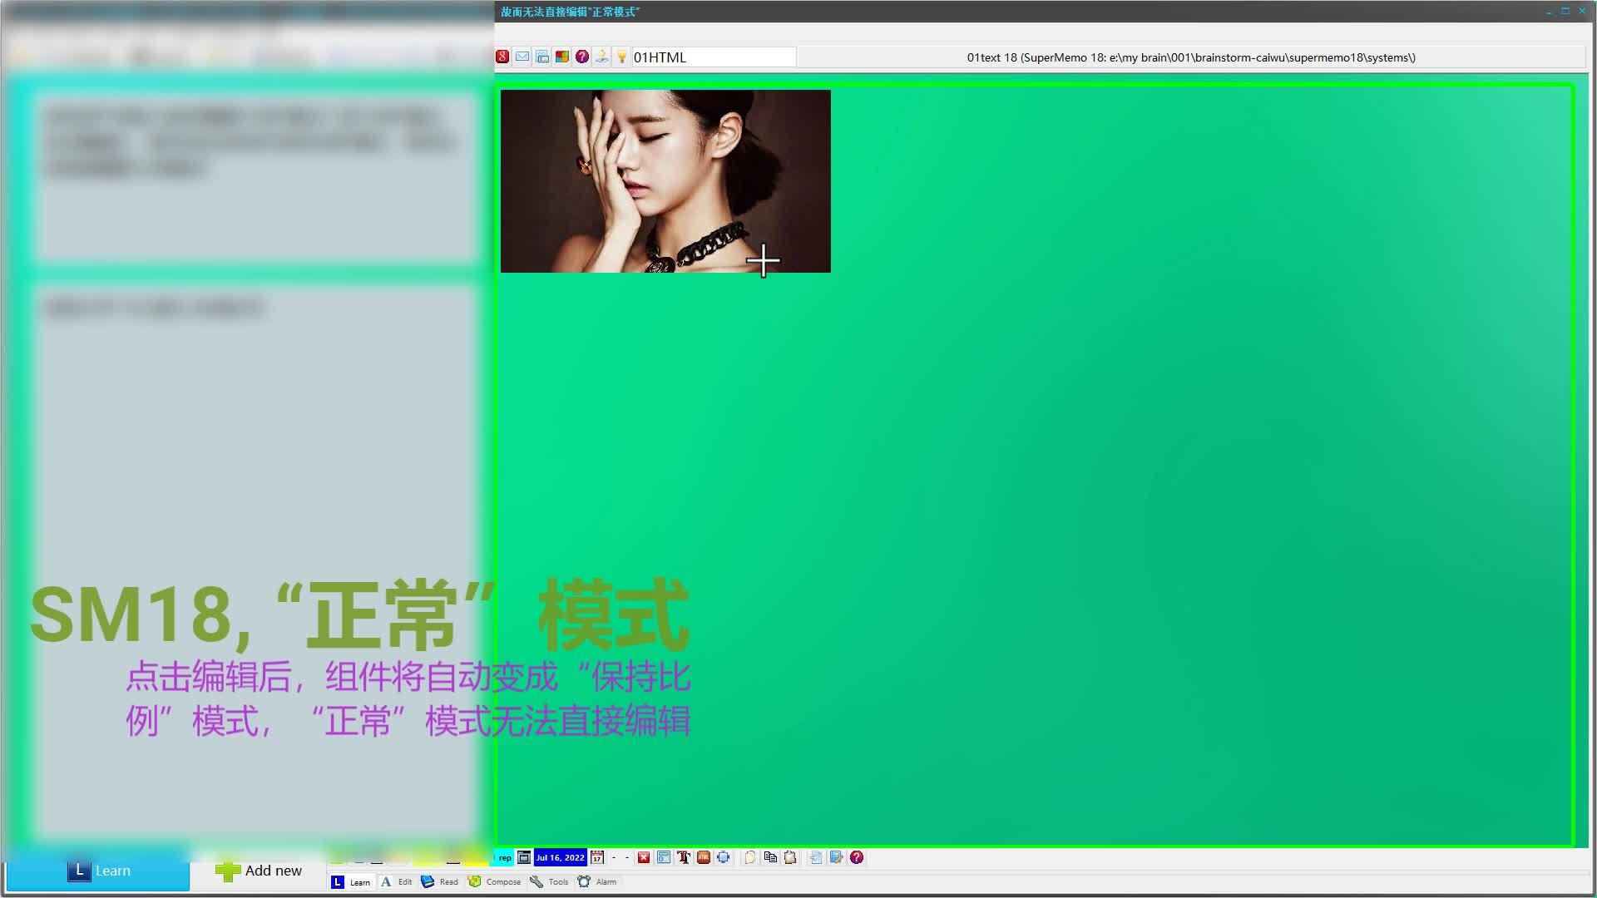Click the lightbulb icon beside the title field
The height and width of the screenshot is (898, 1597).
click(621, 57)
